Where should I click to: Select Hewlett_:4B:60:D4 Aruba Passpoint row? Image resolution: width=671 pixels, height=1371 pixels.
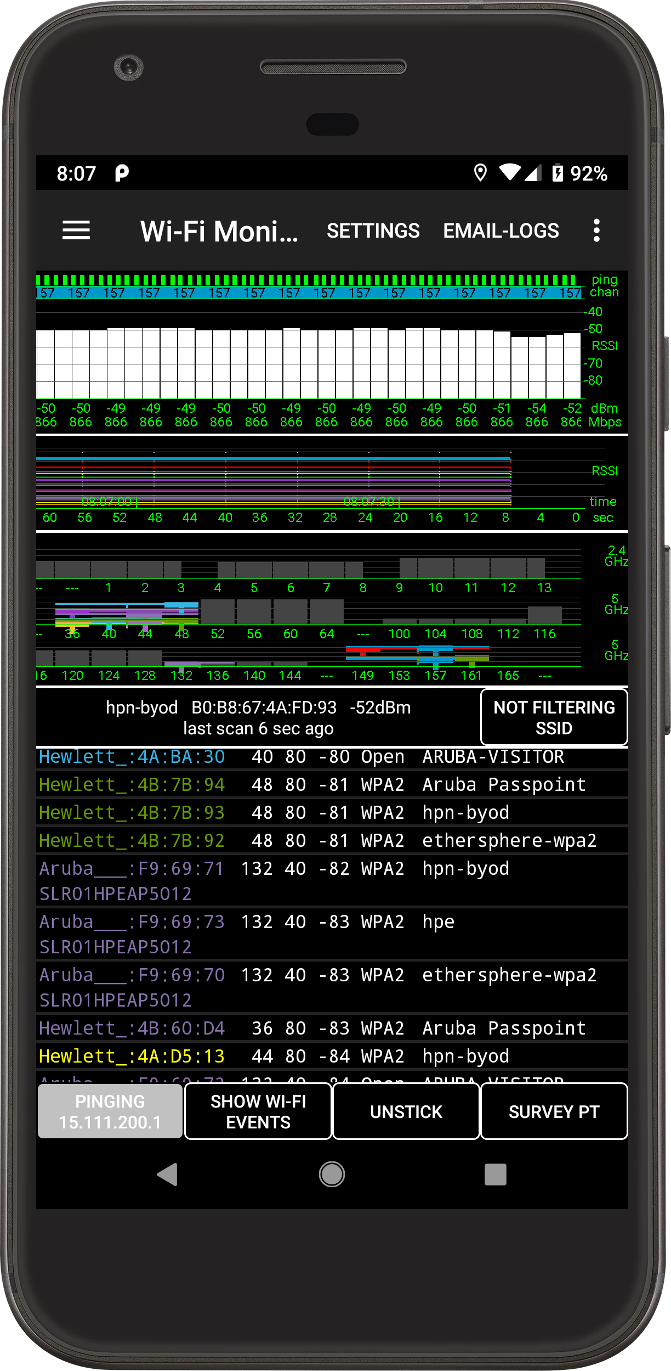click(x=332, y=1029)
